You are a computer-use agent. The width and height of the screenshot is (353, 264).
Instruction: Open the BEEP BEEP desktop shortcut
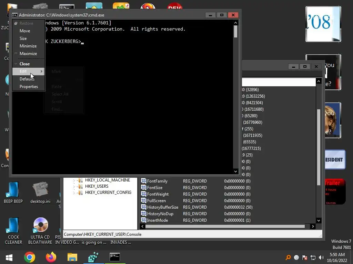pos(13,192)
